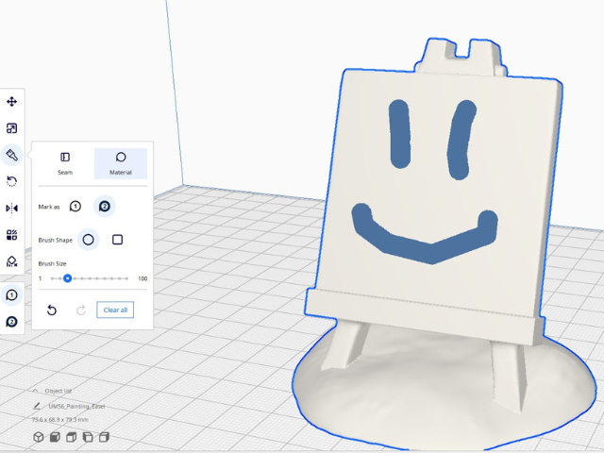Mark as extruder 2
This screenshot has height=453, width=604.
point(105,207)
